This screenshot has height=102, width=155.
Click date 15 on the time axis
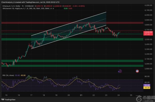click(x=6, y=95)
